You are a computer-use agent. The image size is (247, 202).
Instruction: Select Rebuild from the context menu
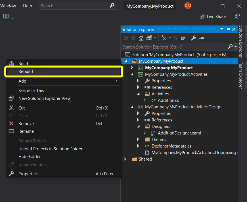click(x=26, y=71)
